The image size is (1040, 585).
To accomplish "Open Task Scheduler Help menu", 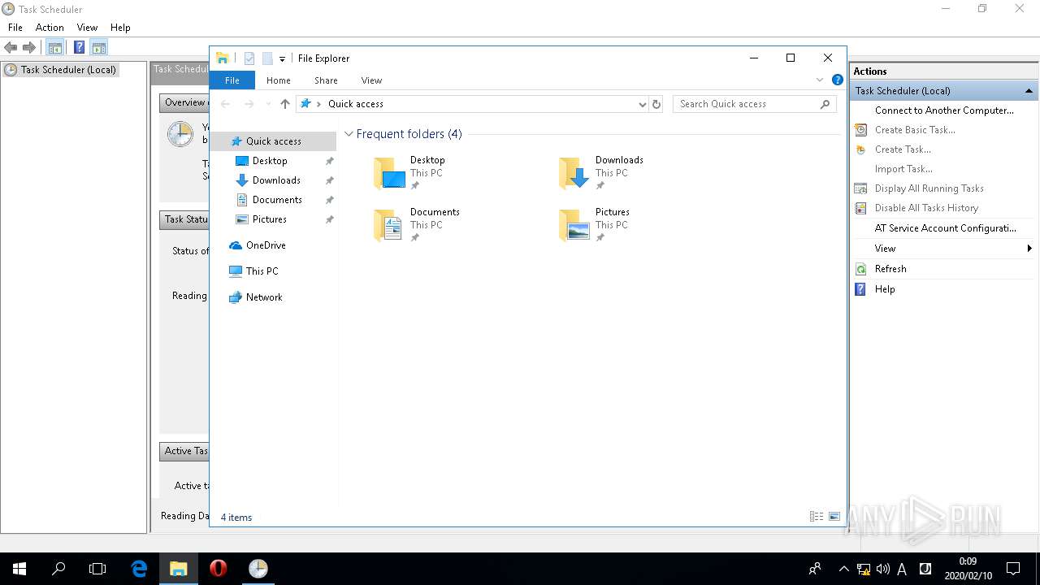I will [120, 27].
